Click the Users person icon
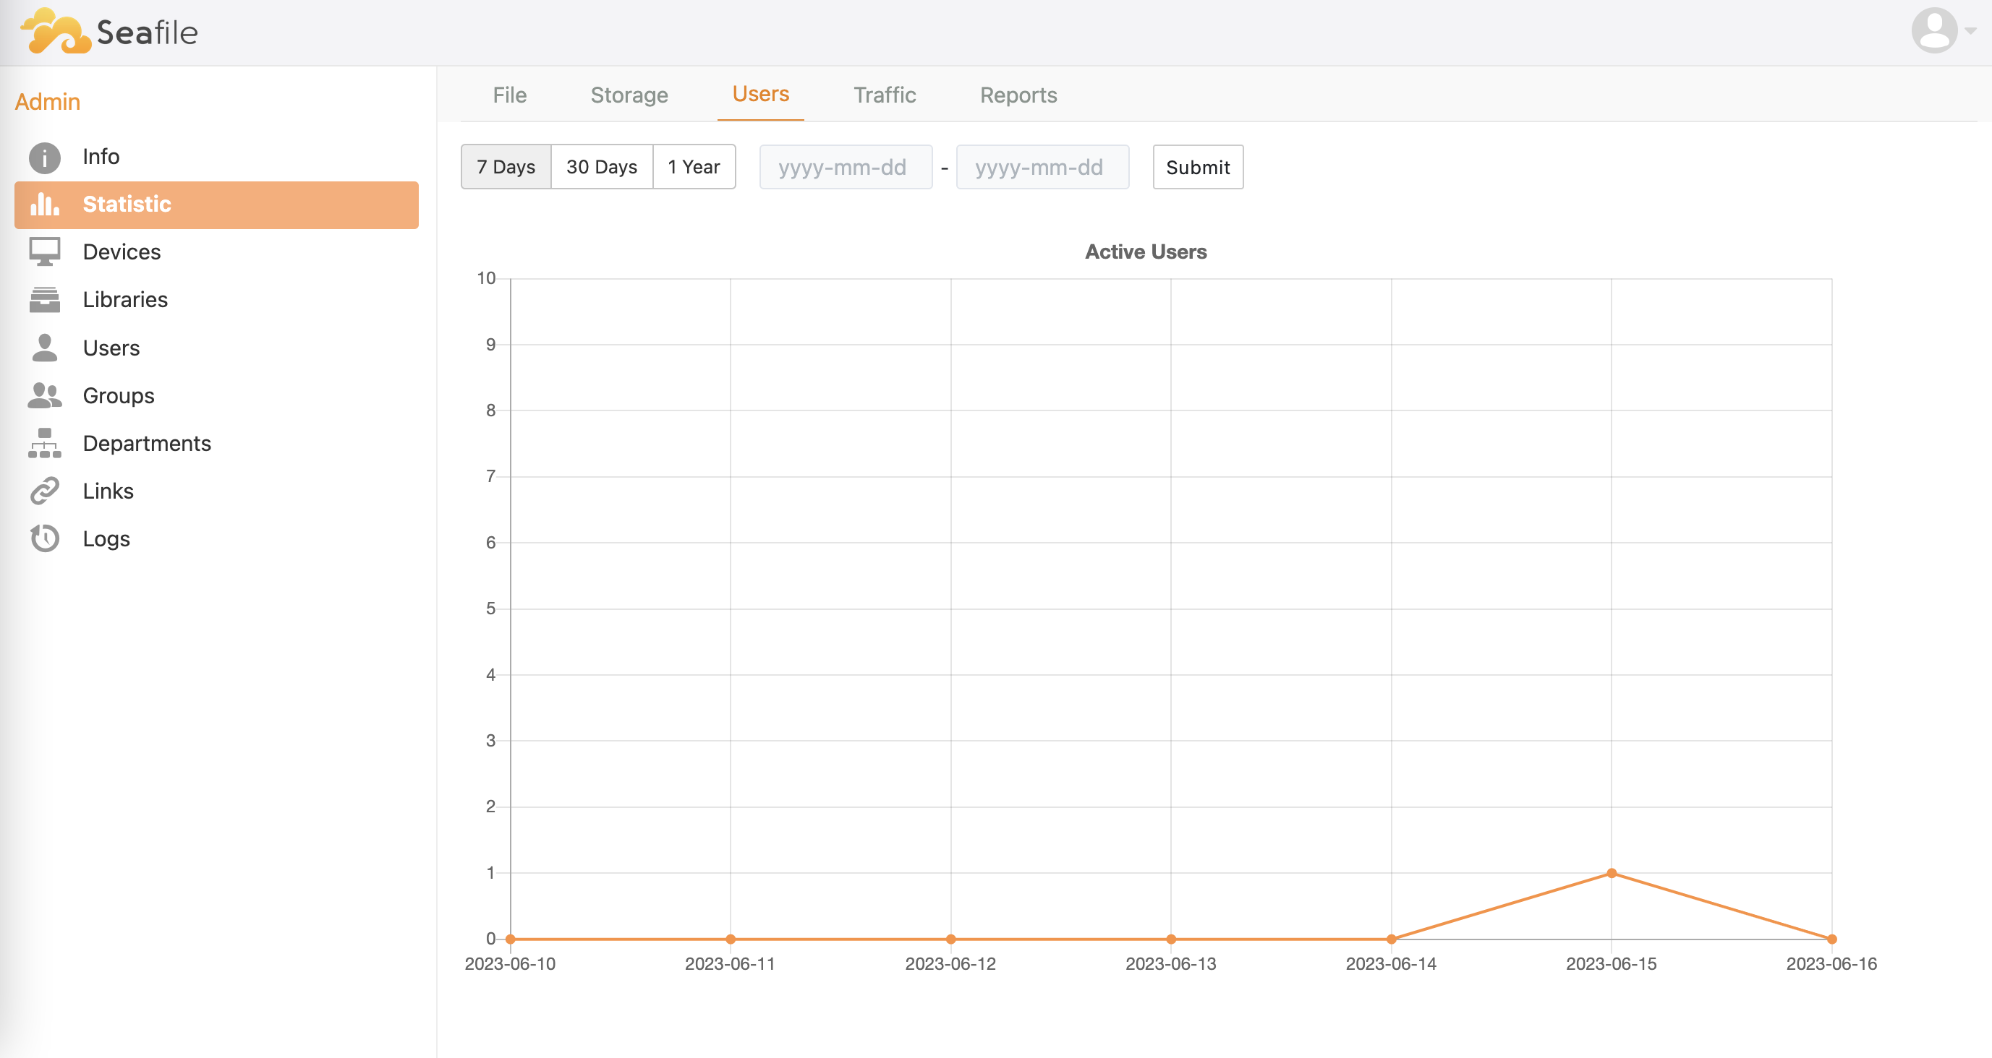Screen dimensions: 1992x1058 45,348
